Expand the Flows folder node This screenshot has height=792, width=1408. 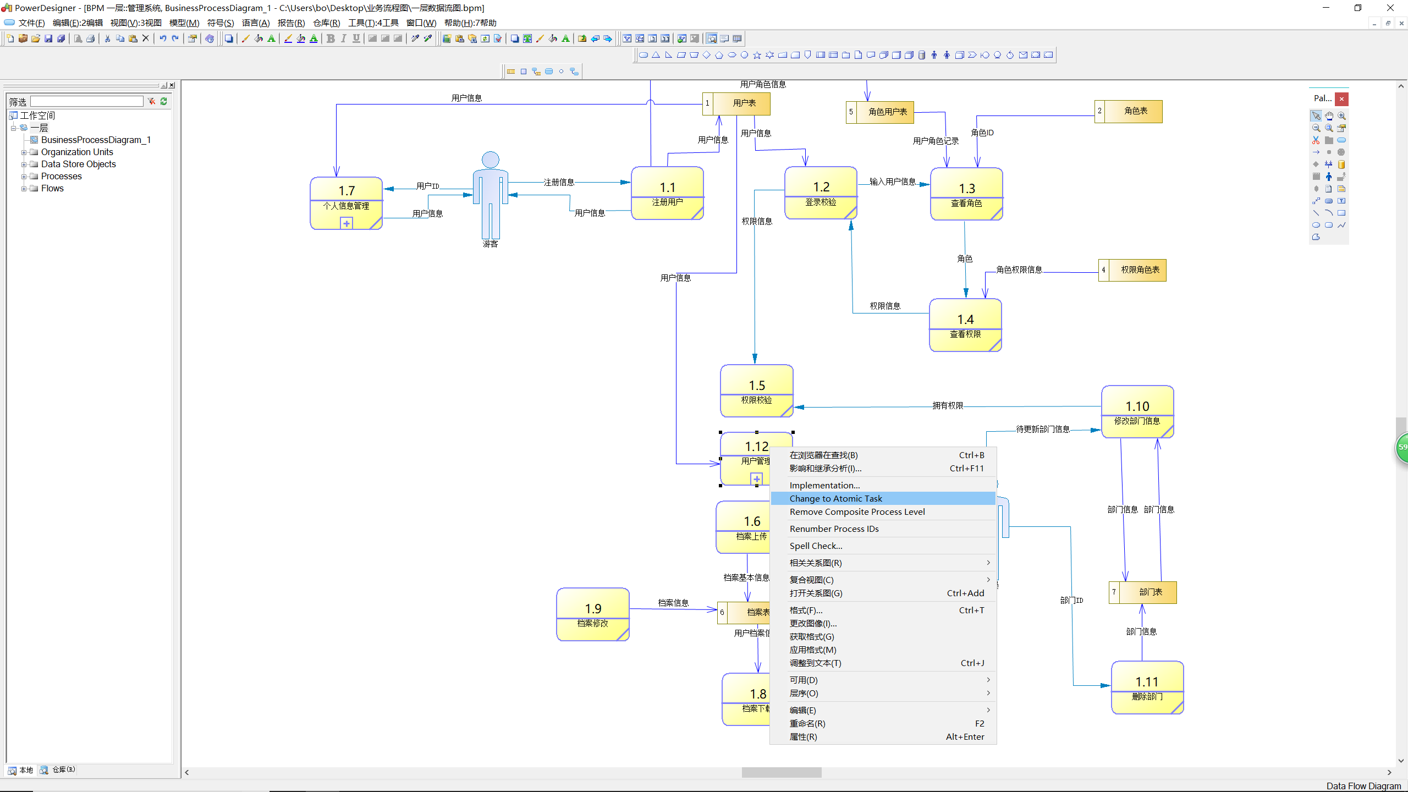(x=24, y=189)
